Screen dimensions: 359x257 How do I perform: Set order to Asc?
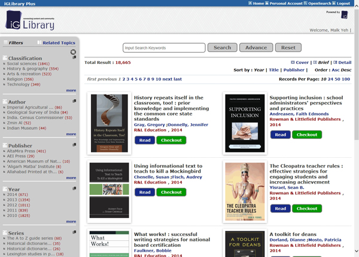point(336,70)
